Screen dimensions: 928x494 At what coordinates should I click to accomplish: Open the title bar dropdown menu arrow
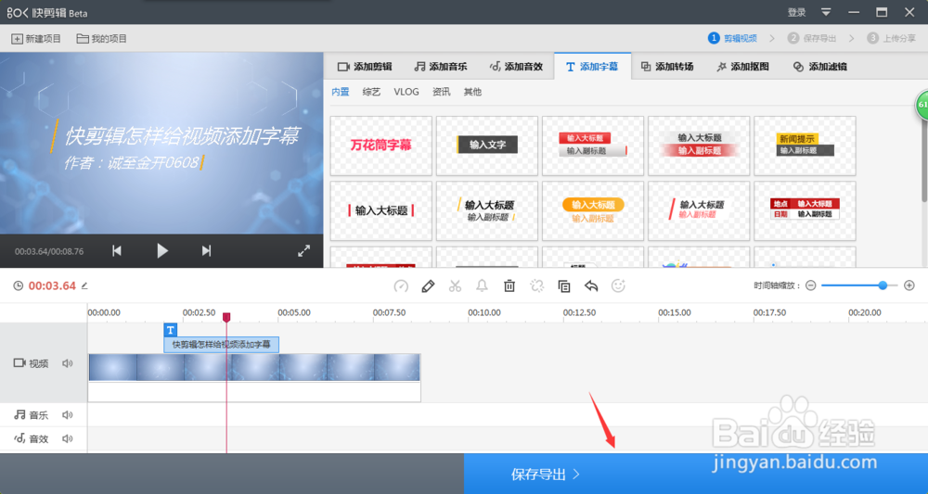826,12
